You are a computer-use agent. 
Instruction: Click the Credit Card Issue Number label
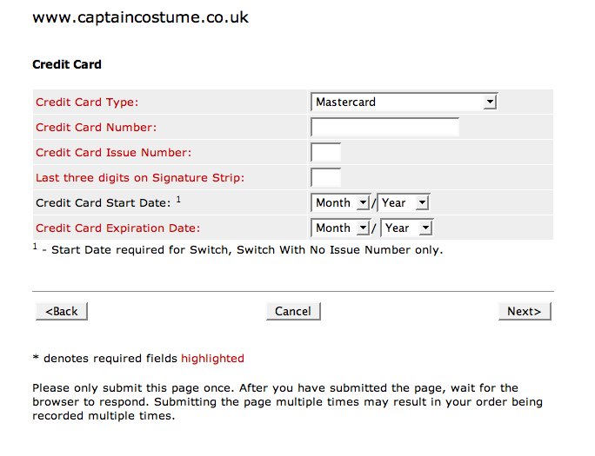tap(113, 153)
